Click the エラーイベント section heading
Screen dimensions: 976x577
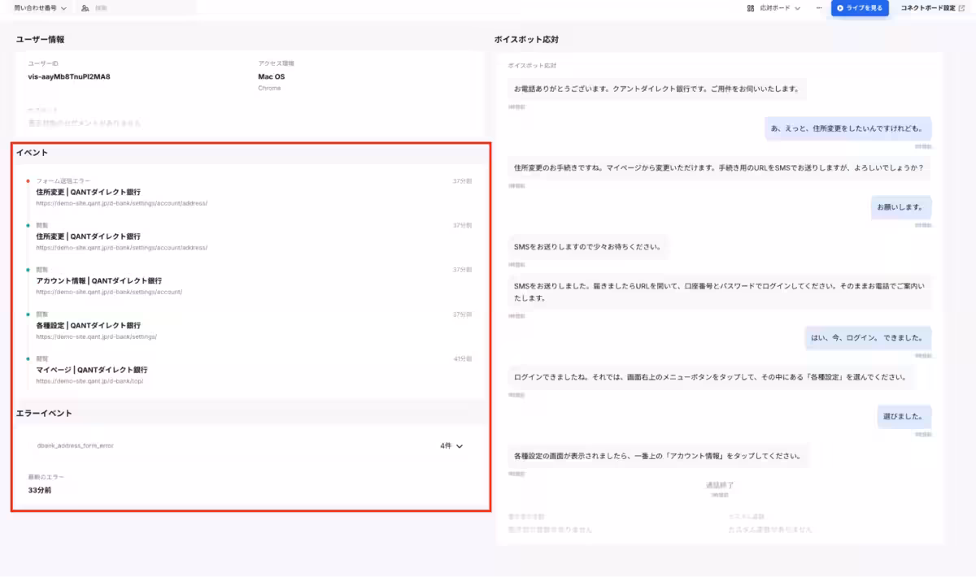(x=45, y=414)
